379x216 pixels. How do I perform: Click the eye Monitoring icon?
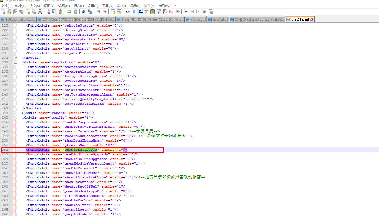tap(177, 12)
